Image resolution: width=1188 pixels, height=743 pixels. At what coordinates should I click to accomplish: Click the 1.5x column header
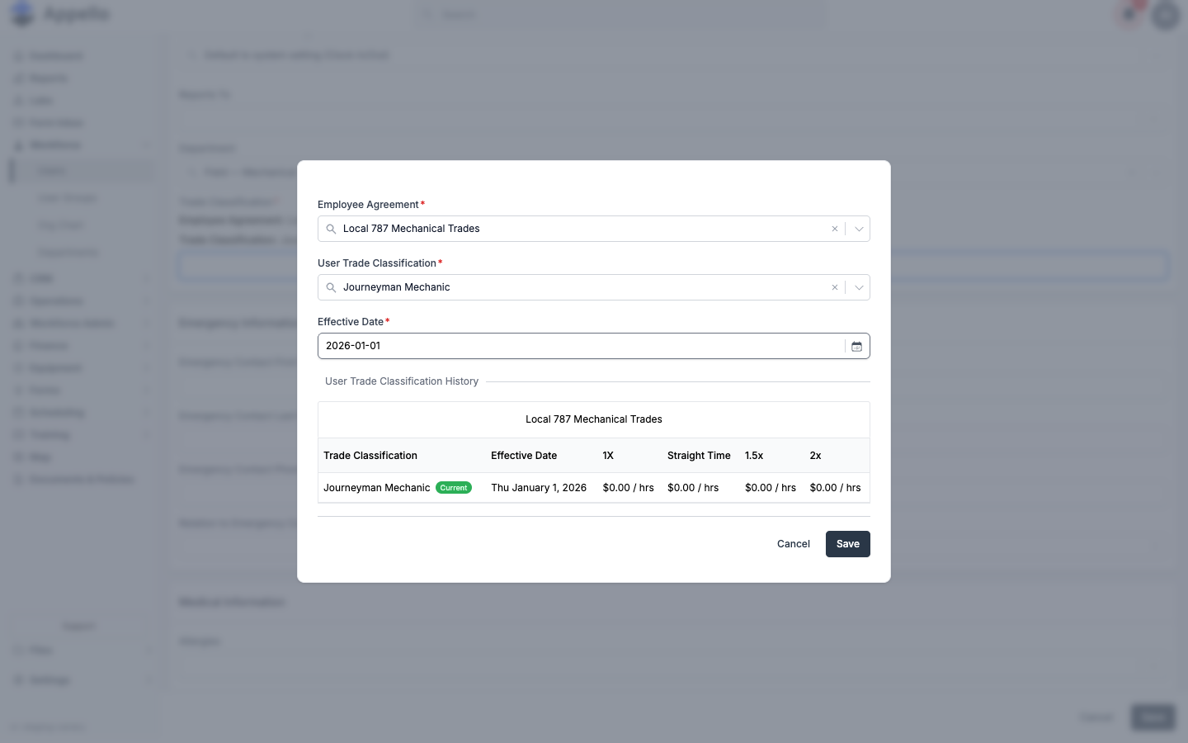click(x=754, y=456)
